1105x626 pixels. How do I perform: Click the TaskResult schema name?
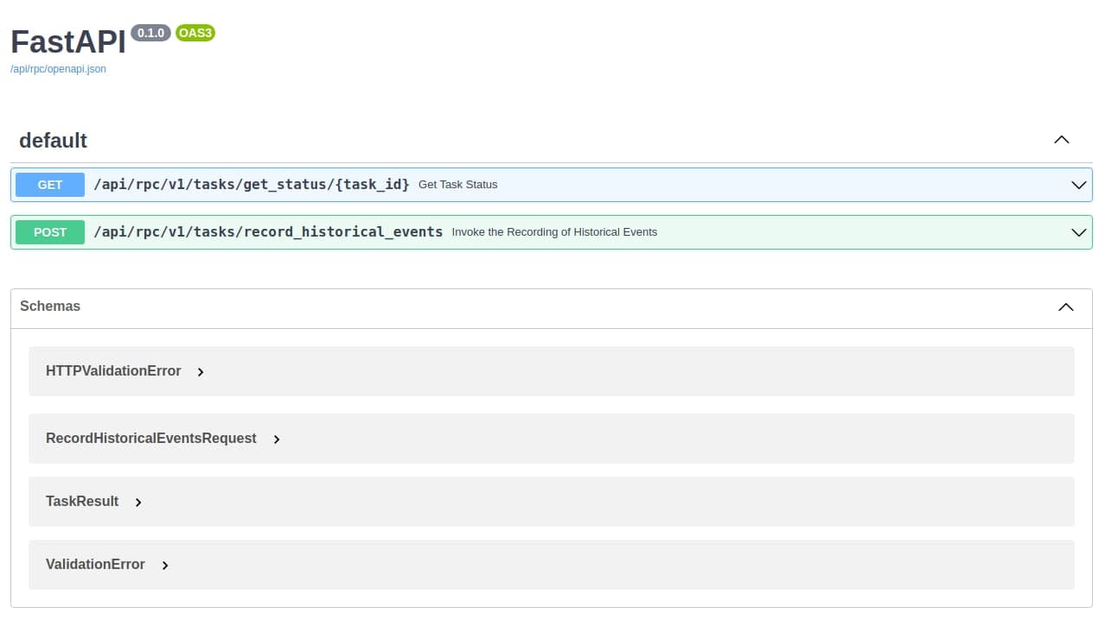pyautogui.click(x=82, y=502)
